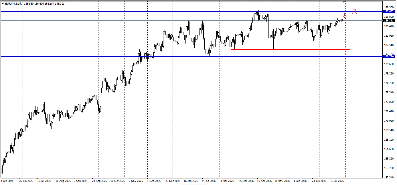Click the 1 Jun 2026 date label

pos(301,181)
